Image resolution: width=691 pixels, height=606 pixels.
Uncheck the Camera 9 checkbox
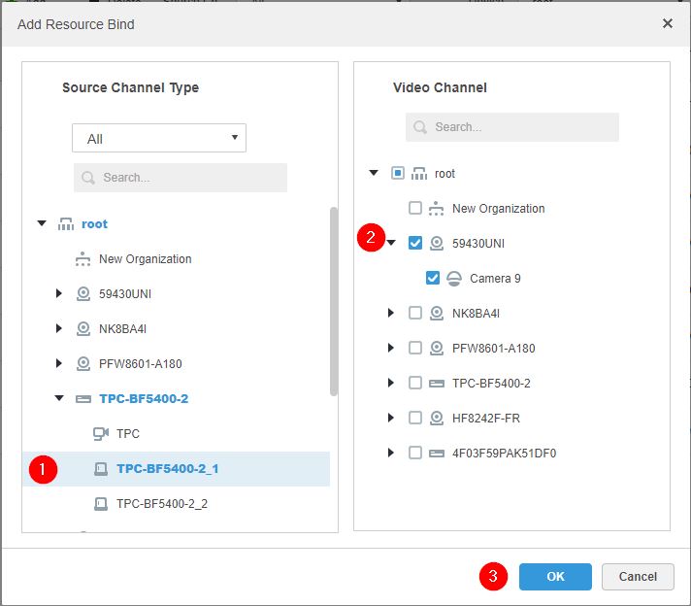pos(433,279)
